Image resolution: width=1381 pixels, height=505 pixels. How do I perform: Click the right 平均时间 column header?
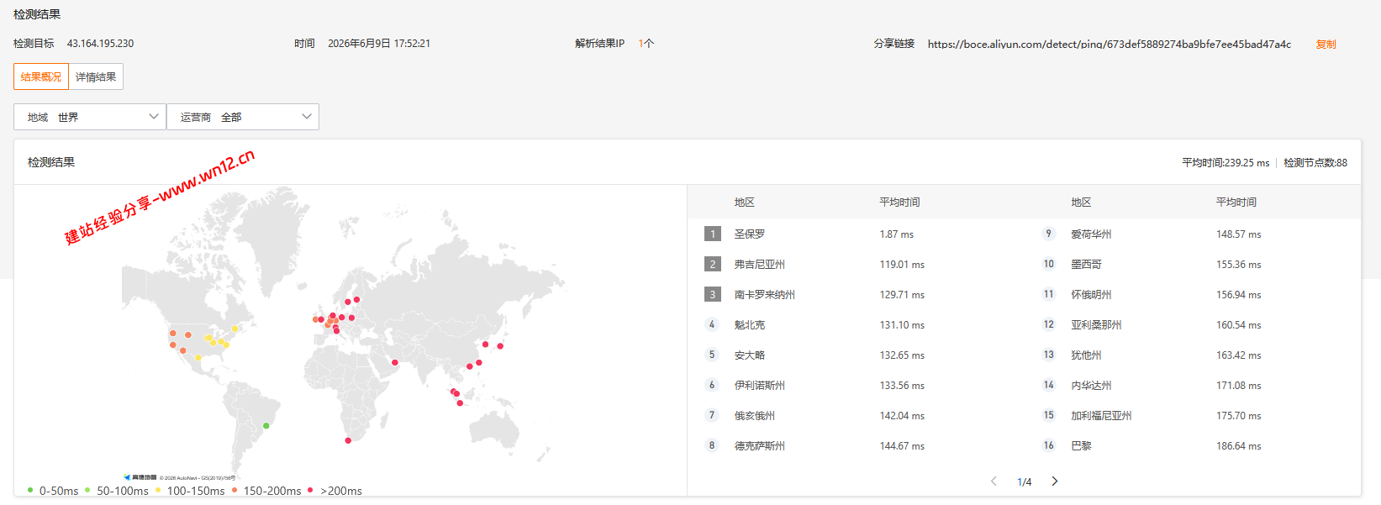1236,203
